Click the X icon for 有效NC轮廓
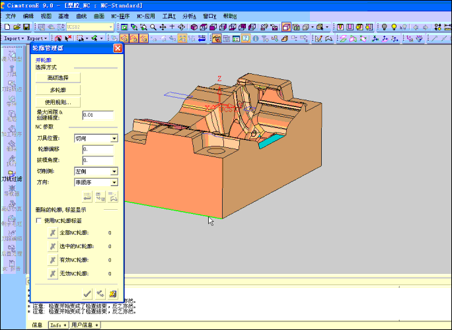 [52, 260]
